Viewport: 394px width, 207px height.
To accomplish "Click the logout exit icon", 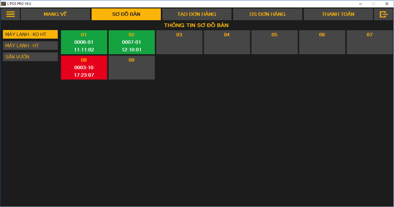I will (x=383, y=14).
